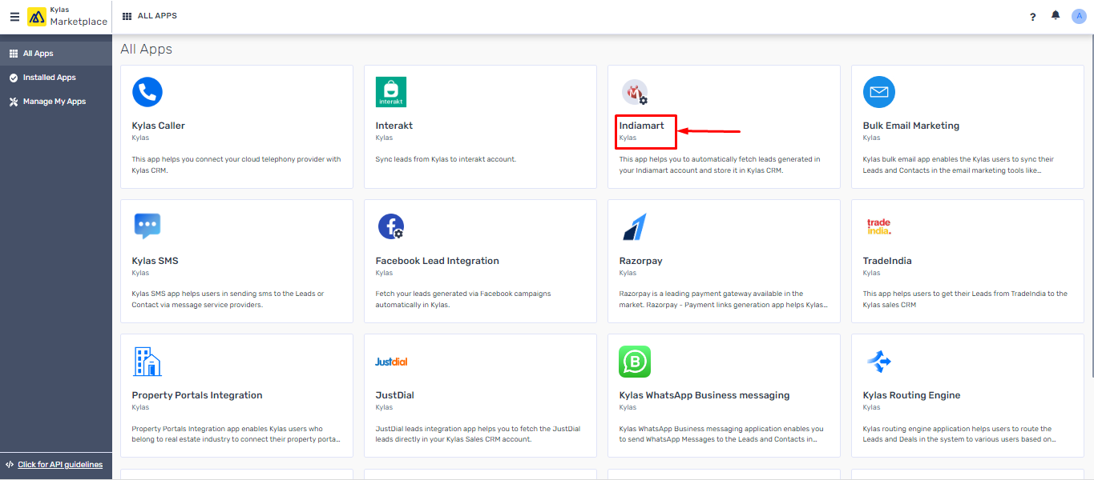
Task: Click the 'All Apps' page heading
Action: tap(147, 50)
